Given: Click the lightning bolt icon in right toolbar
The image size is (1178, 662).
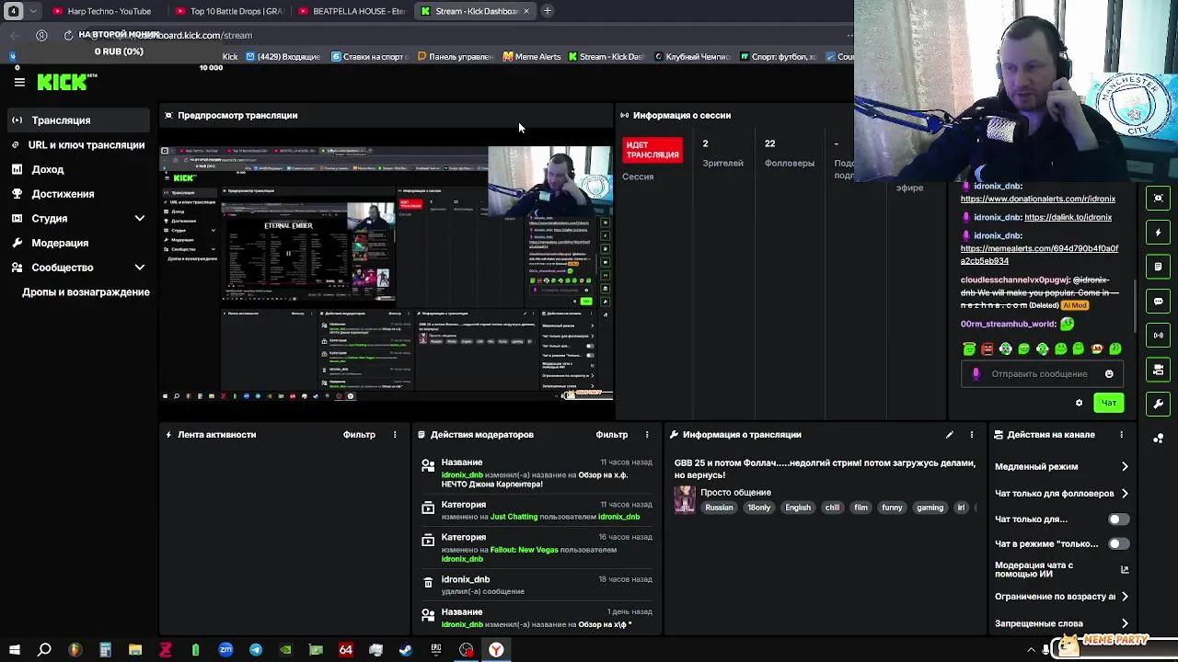Looking at the screenshot, I should point(1159,233).
